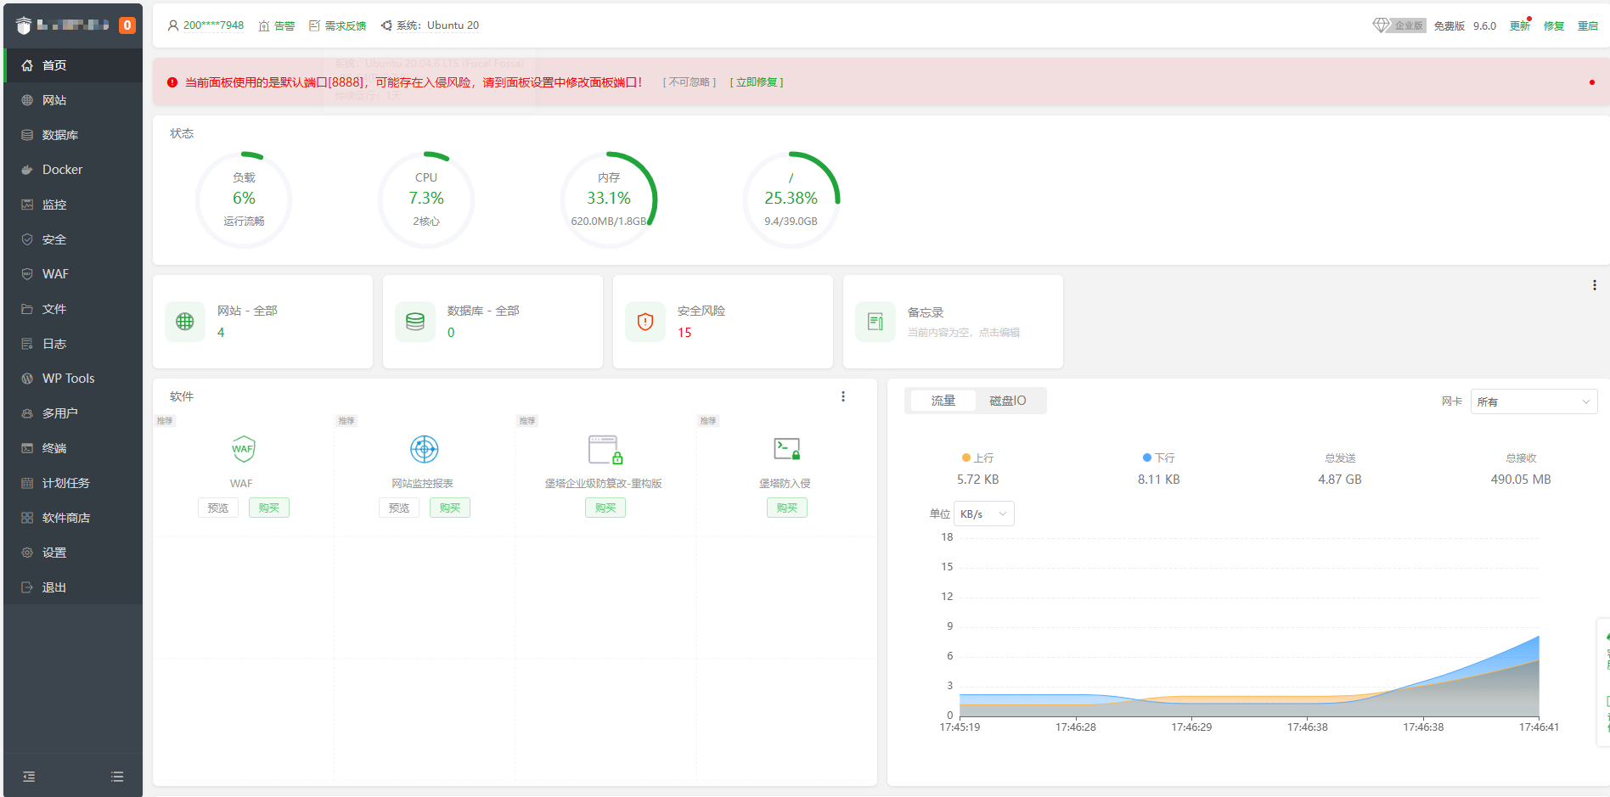Click the 购买 button under WAF

pyautogui.click(x=268, y=508)
